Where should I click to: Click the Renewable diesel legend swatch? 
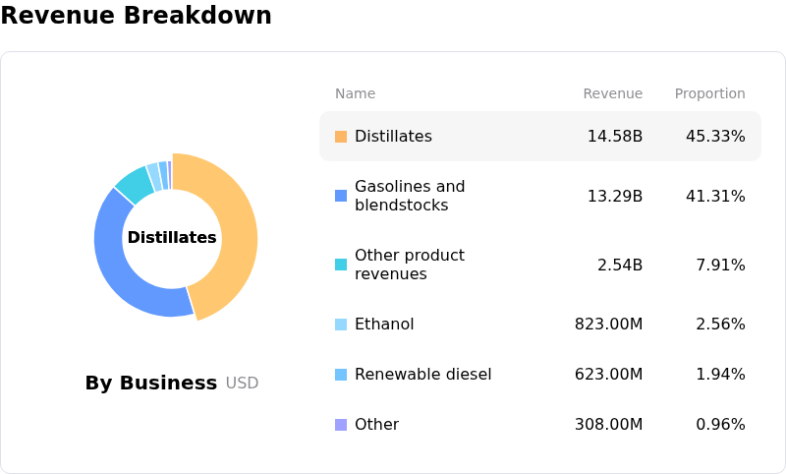pyautogui.click(x=341, y=375)
